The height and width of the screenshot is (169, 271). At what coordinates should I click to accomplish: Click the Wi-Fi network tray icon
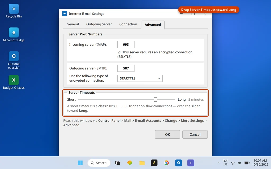tap(233, 163)
